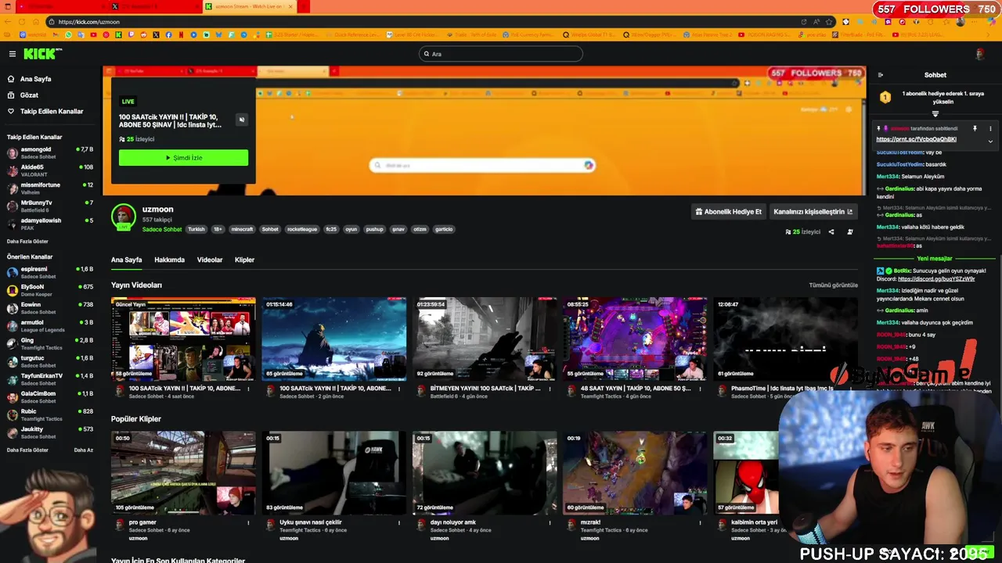1002x563 pixels.
Task: Open the ElySooN recommended channel
Action: point(49,290)
